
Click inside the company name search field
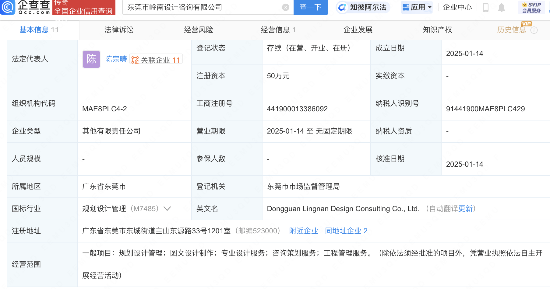point(198,7)
